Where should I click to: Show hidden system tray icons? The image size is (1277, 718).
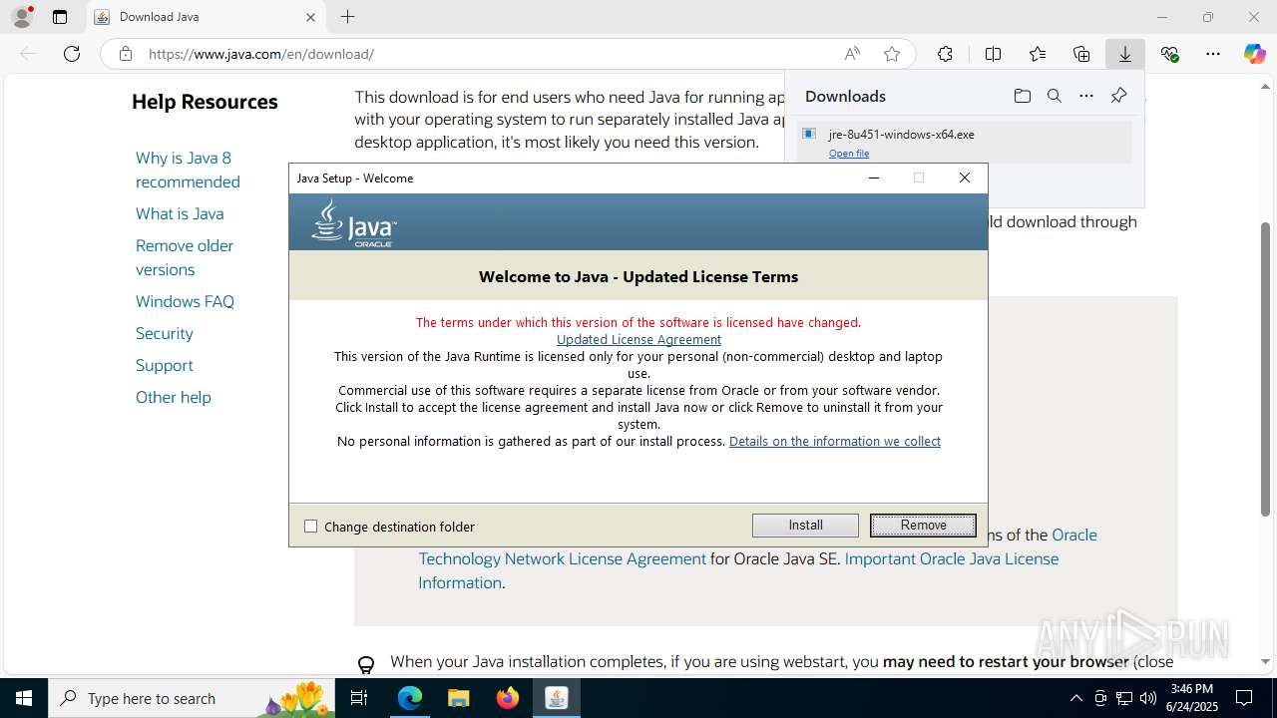pos(1075,698)
